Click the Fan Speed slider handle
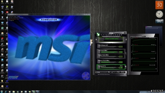This screenshot has height=93, width=165. 112,68
